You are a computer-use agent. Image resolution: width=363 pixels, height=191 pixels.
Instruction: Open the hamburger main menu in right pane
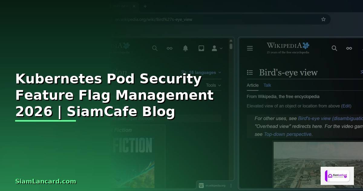pos(250,48)
